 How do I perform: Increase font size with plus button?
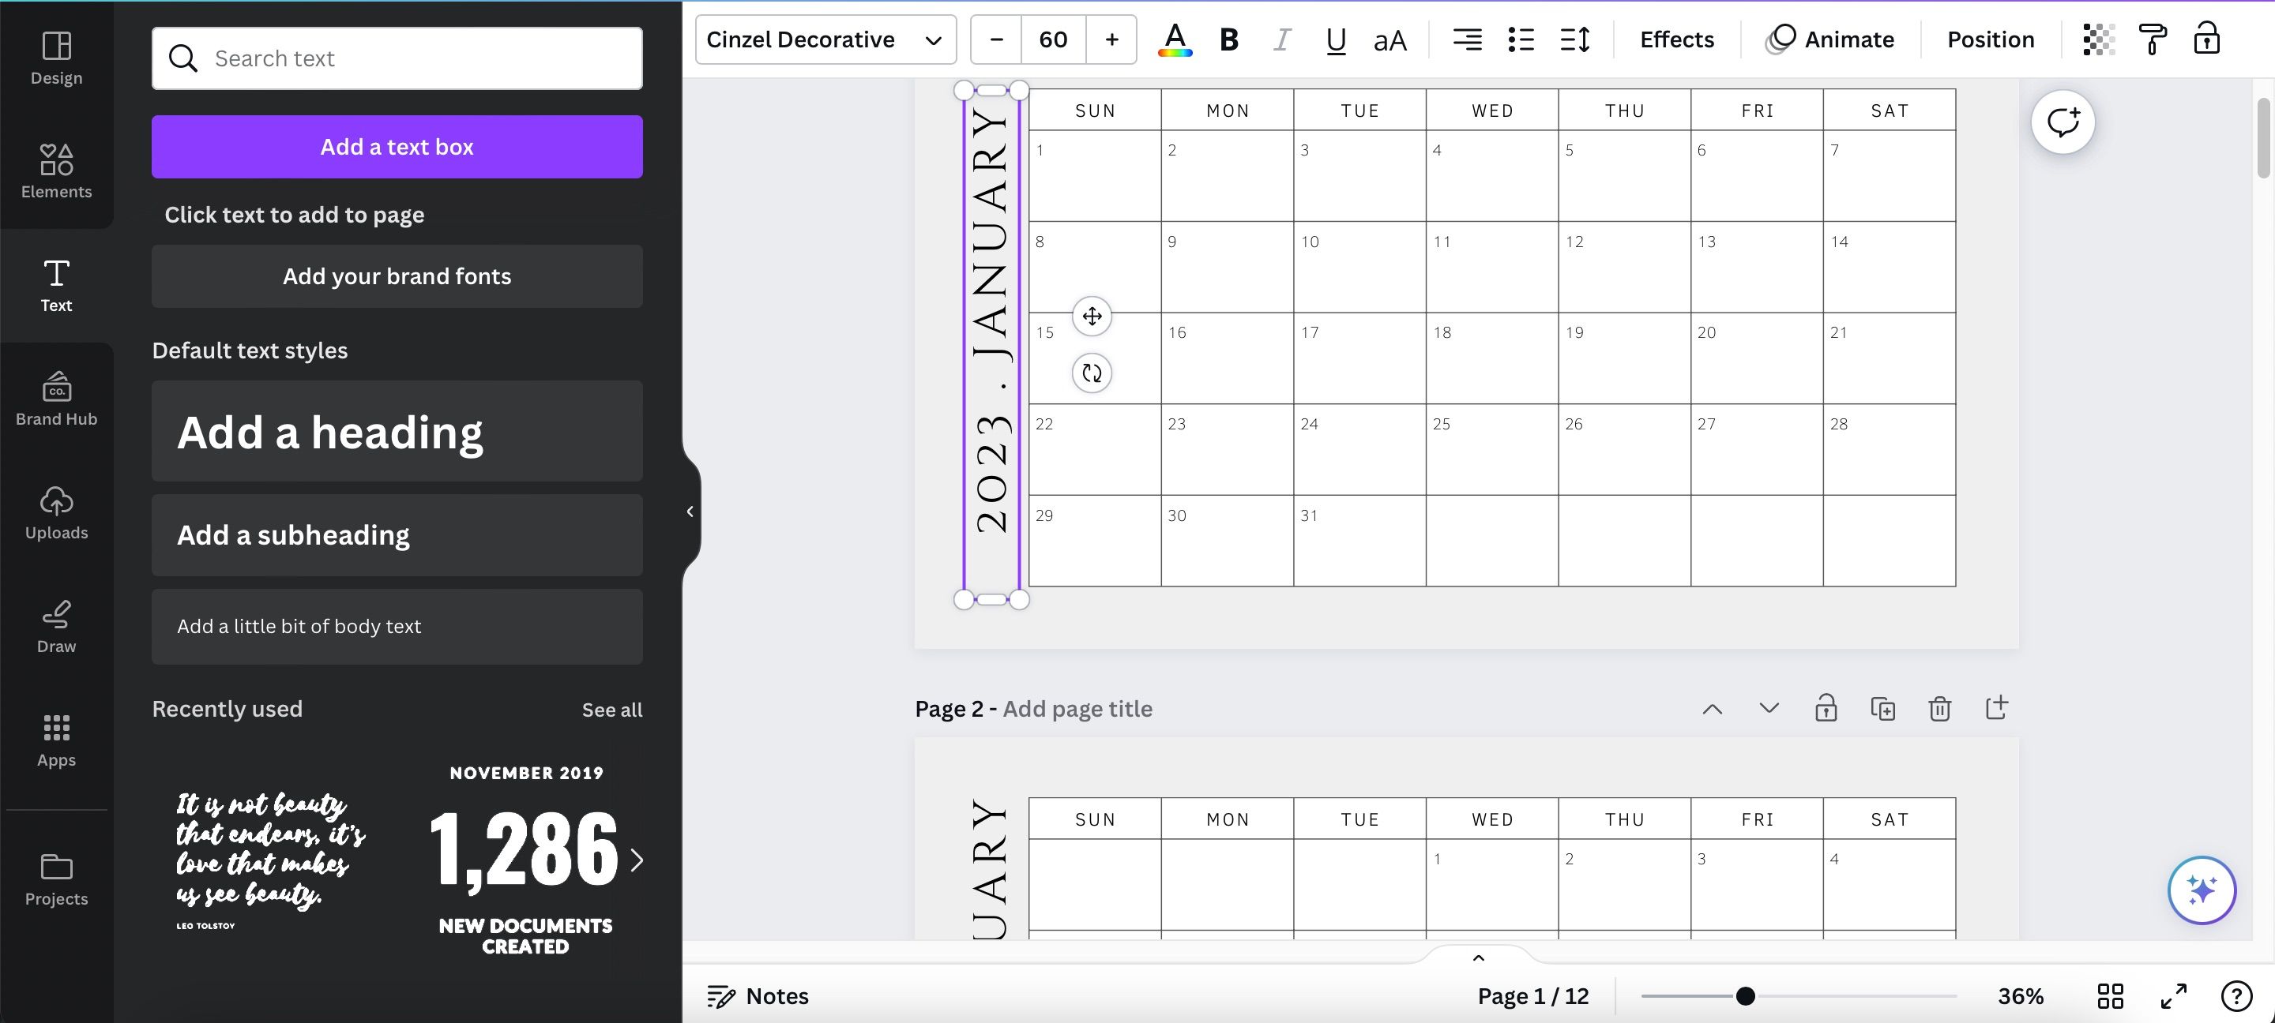pos(1111,39)
